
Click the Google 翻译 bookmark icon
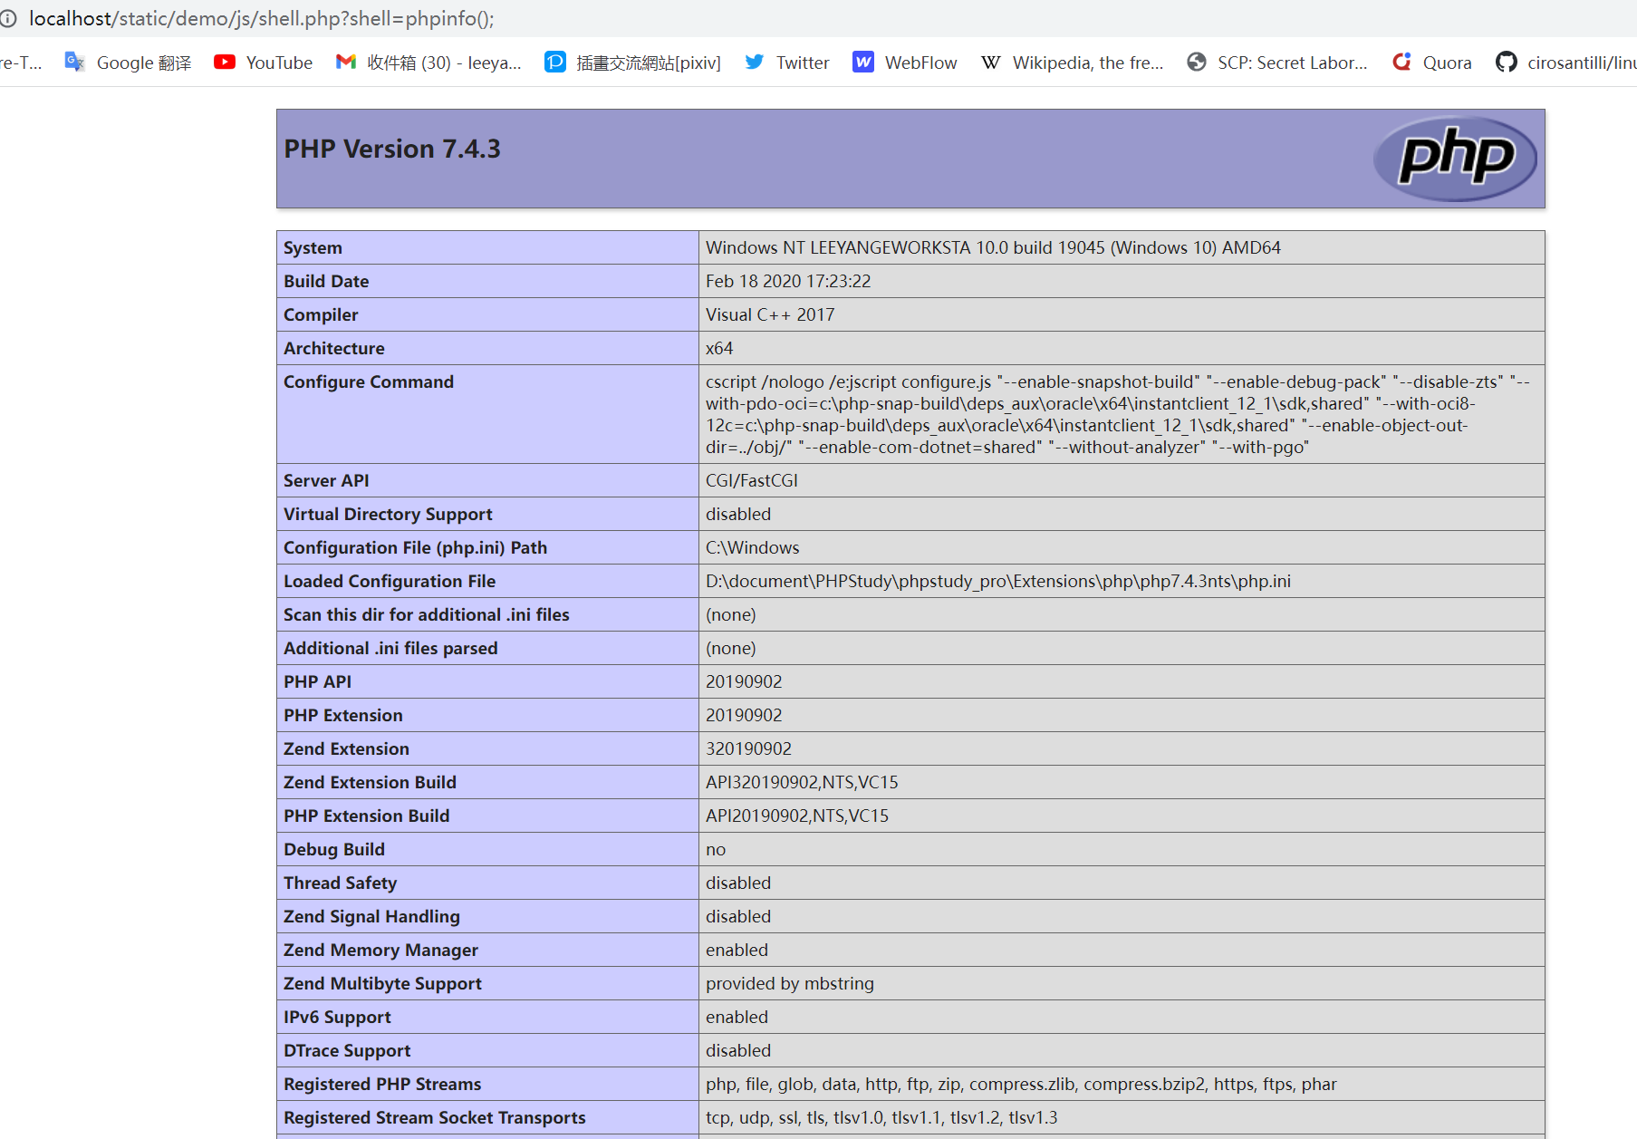coord(73,62)
